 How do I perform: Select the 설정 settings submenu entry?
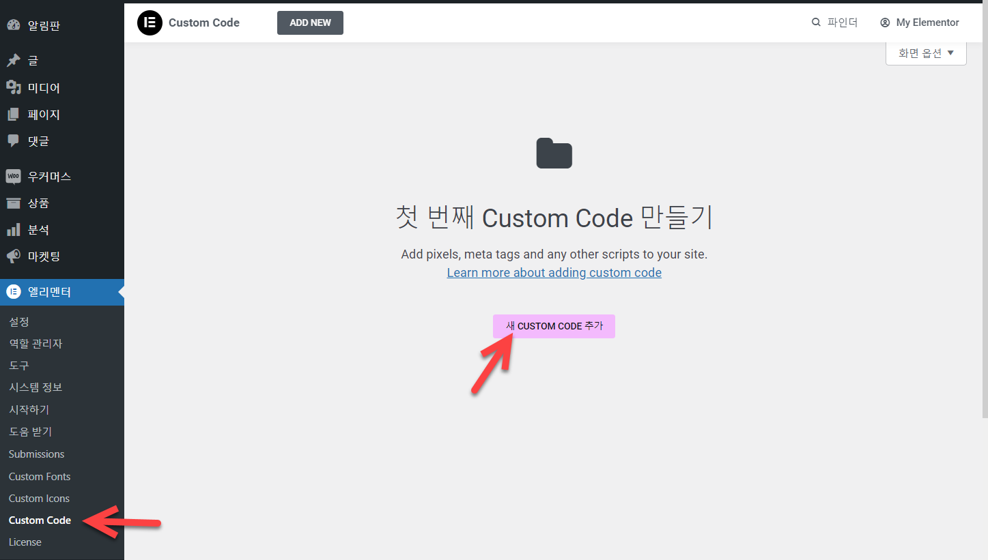click(x=18, y=321)
